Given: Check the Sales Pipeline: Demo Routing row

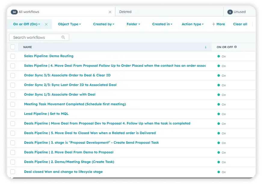Looking at the screenshot, I should pyautogui.click(x=13, y=56).
